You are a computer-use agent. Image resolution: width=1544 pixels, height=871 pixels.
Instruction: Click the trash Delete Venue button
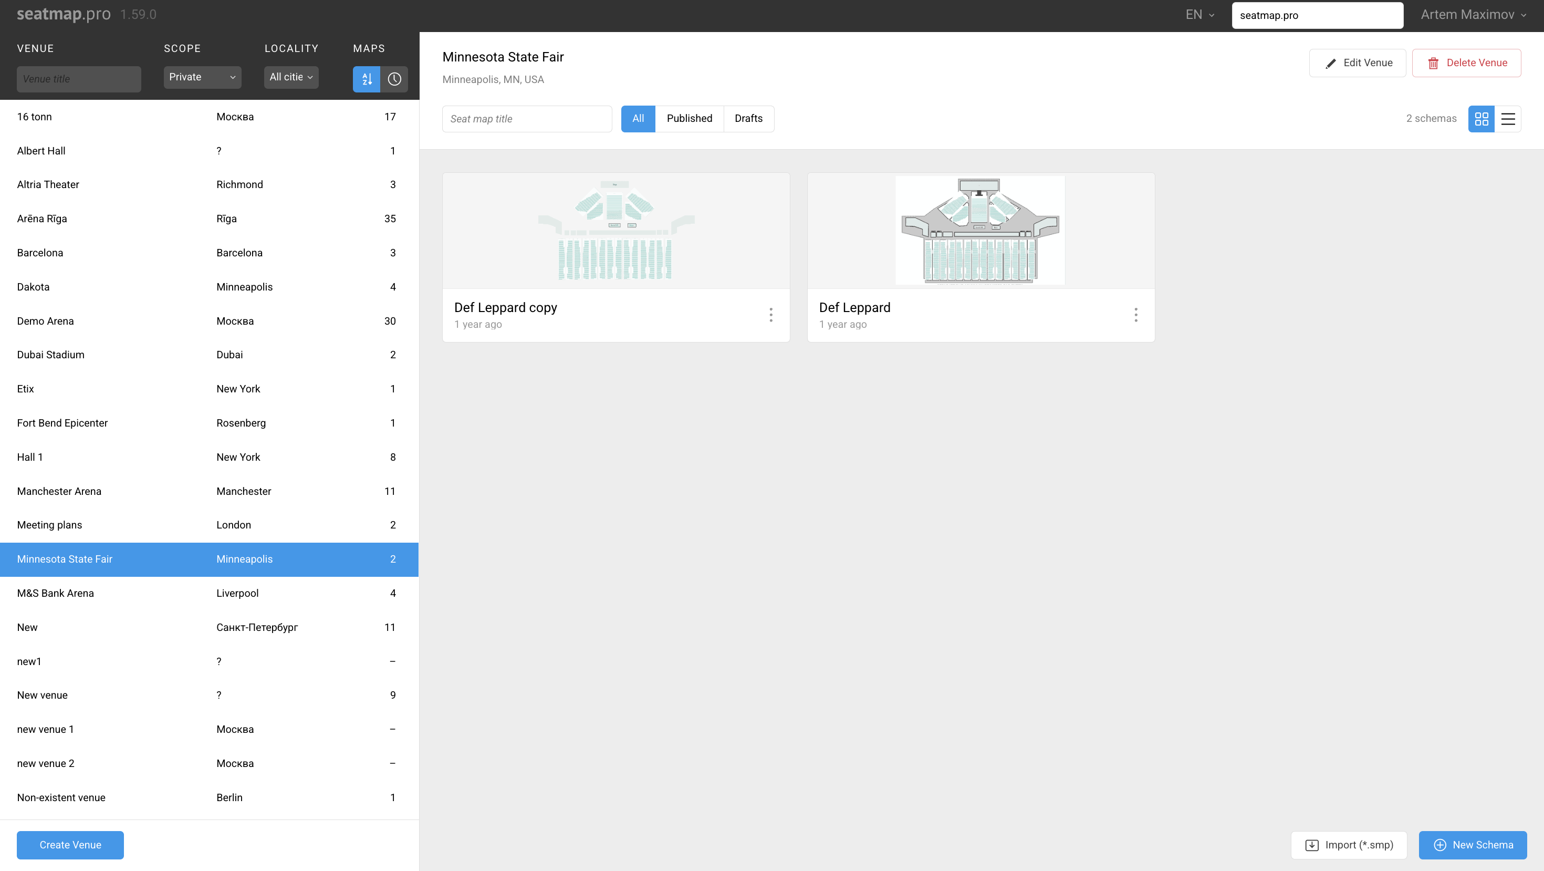click(1466, 63)
